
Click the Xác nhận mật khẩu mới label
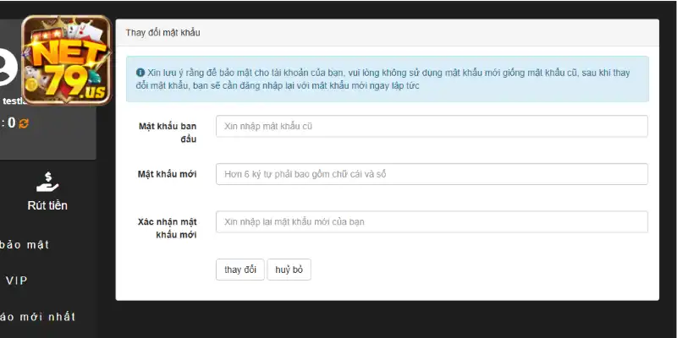(168, 228)
